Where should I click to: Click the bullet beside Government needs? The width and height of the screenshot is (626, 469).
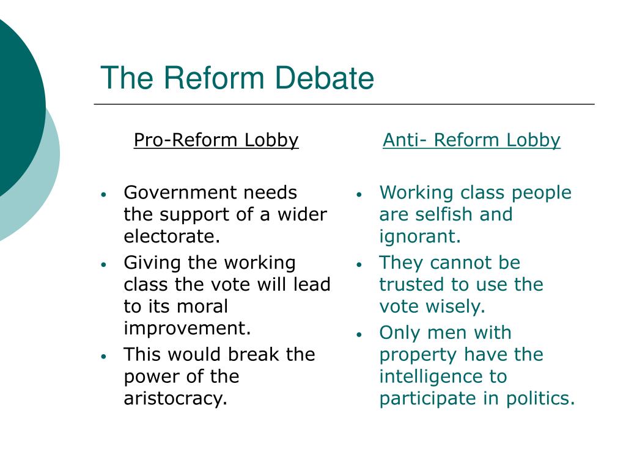click(104, 195)
